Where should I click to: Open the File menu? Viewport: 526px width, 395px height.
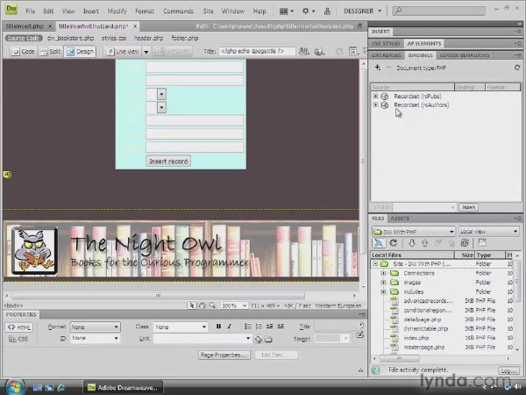tap(30, 11)
